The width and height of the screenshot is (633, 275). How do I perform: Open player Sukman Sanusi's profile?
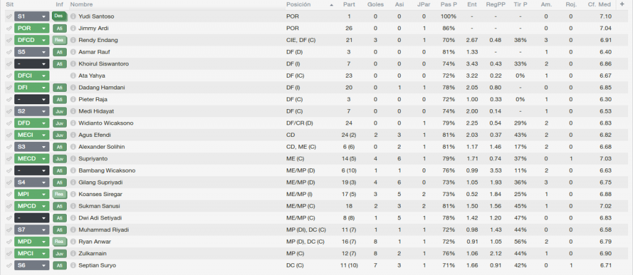click(x=99, y=206)
